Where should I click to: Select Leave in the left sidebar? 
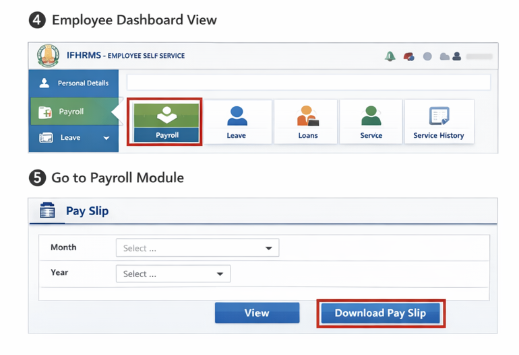tap(74, 138)
